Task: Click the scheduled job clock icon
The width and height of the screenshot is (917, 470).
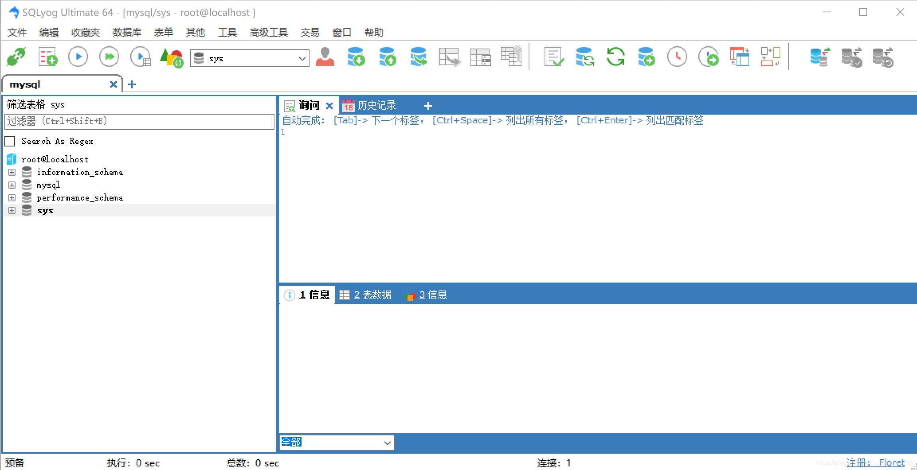Action: point(709,57)
